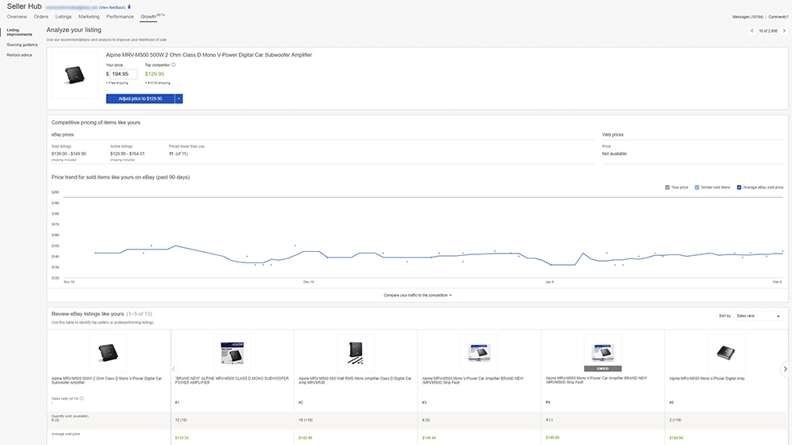The image size is (792, 445).
Task: Click the Adjust price to $129.95 button
Action: (x=141, y=99)
